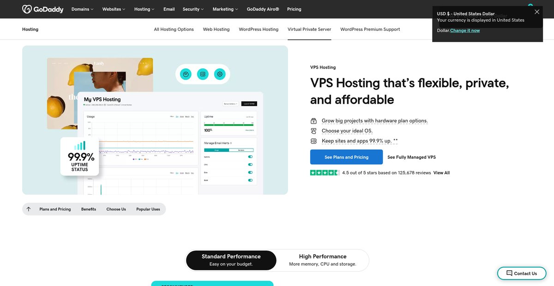The height and width of the screenshot is (286, 554).
Task: Open the Contact Us chat button
Action: point(521,273)
